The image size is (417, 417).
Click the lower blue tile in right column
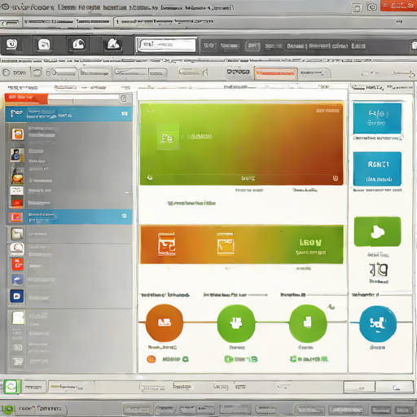pos(377,169)
